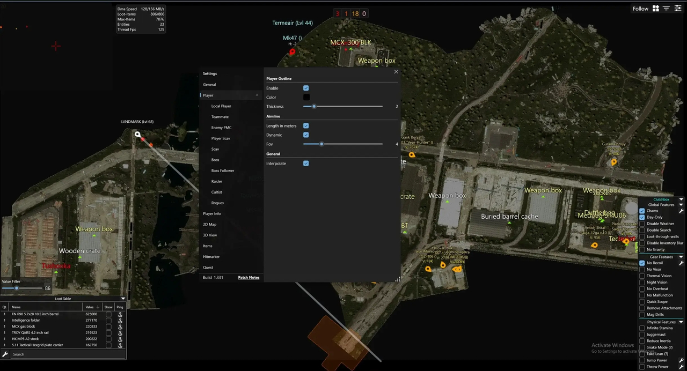Viewport: 687px width, 371px height.
Task: Collapse the Gear Features section
Action: (681, 257)
